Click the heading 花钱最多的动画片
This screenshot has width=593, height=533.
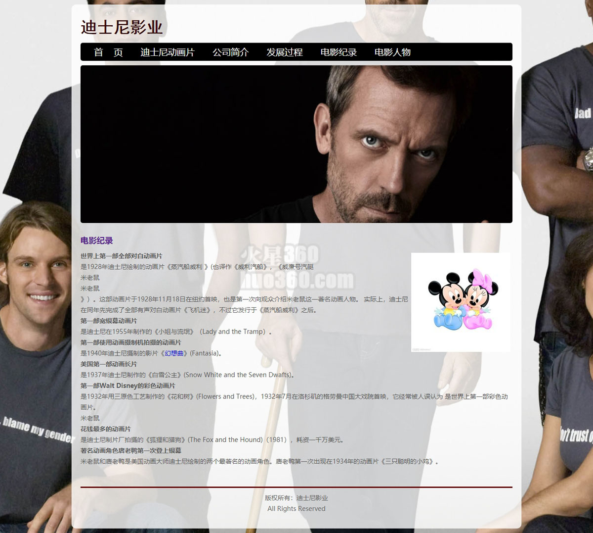pyautogui.click(x=106, y=429)
